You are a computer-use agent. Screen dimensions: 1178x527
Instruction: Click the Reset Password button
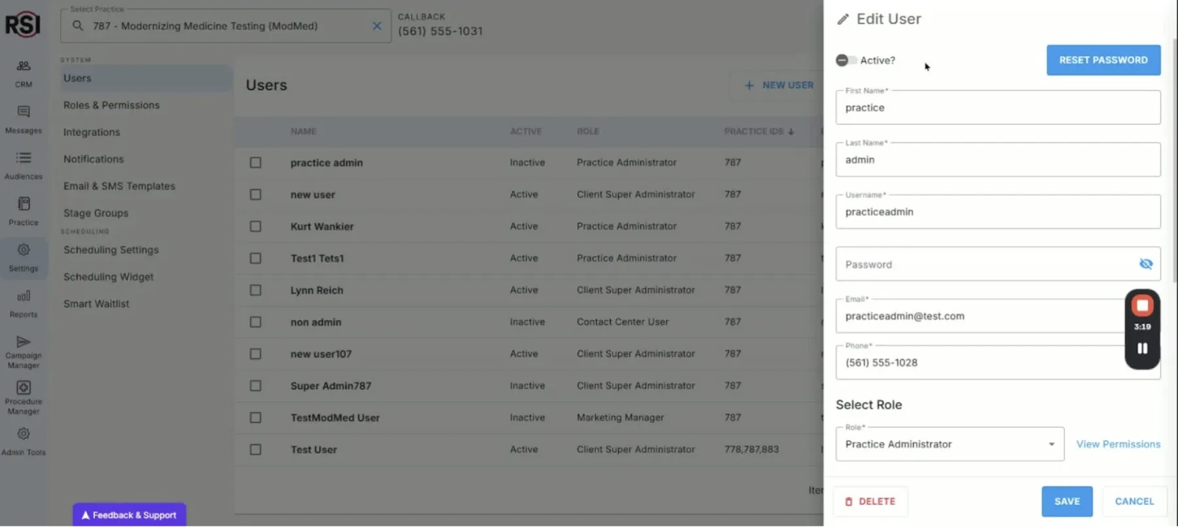coord(1103,60)
